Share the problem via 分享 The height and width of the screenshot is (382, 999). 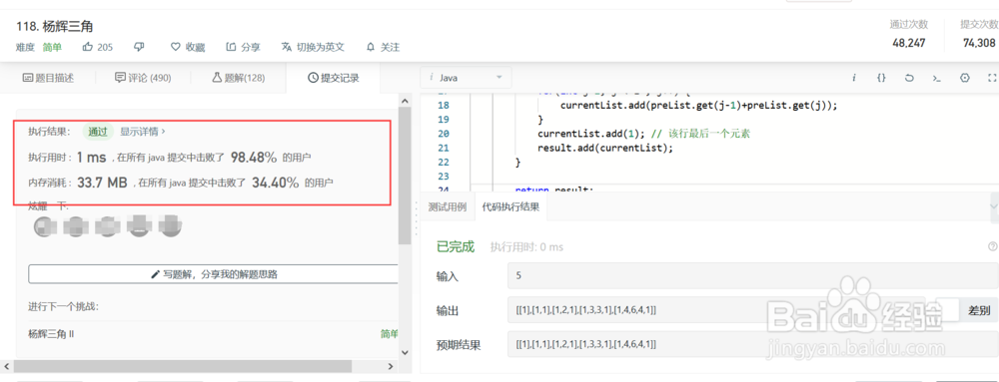pyautogui.click(x=243, y=47)
